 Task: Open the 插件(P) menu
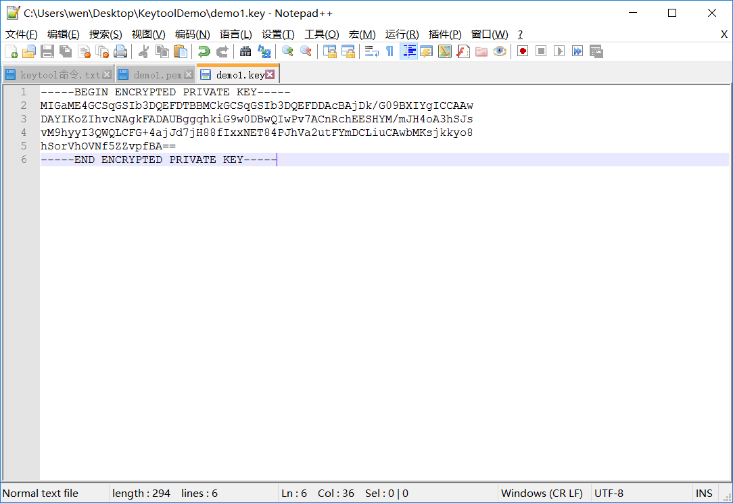[x=444, y=34]
